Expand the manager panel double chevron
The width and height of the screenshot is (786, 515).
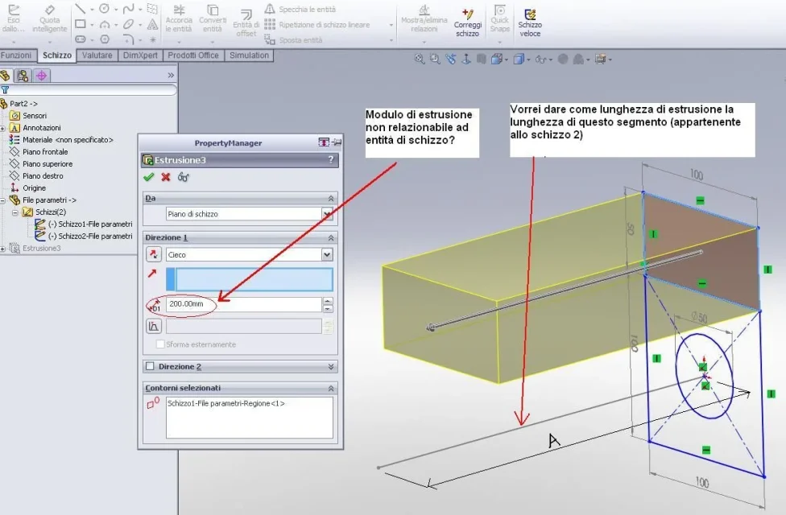[171, 75]
